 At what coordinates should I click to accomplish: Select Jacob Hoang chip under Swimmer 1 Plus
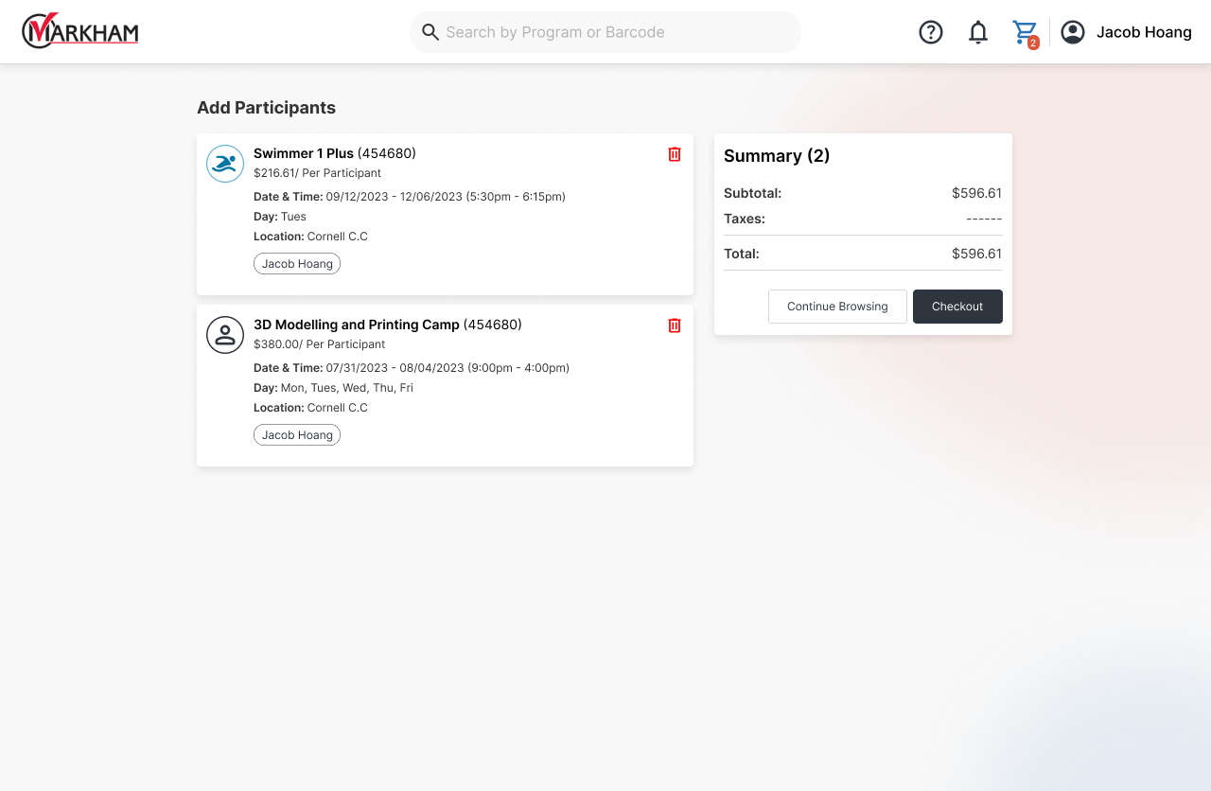[297, 264]
